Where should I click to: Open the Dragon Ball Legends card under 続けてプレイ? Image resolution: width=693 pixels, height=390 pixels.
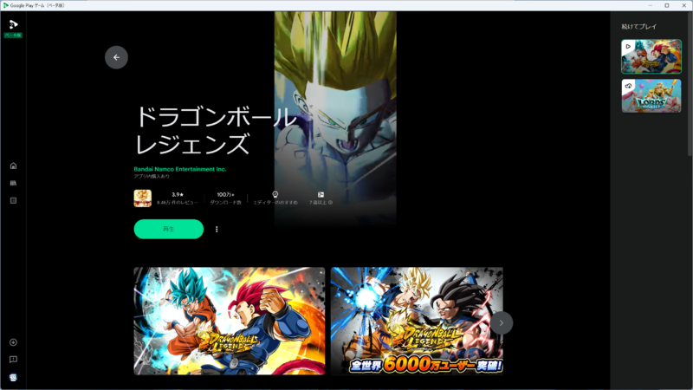[651, 56]
